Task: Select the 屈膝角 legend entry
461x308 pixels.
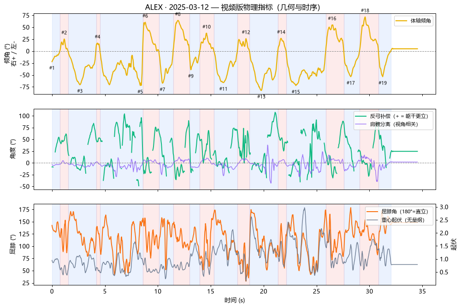Action: click(397, 211)
